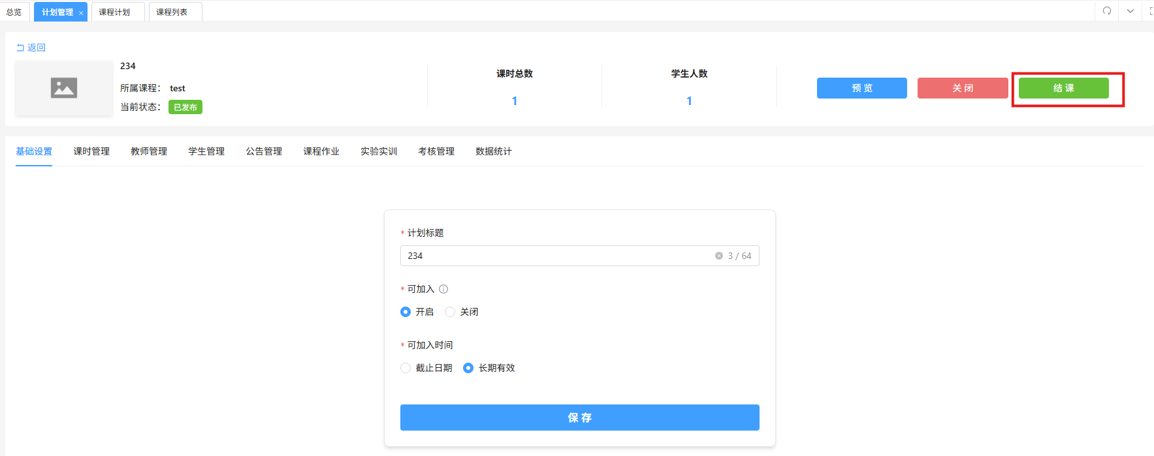The height and width of the screenshot is (456, 1154).
Task: Switch to the 课程列表 page tab
Action: pos(172,12)
